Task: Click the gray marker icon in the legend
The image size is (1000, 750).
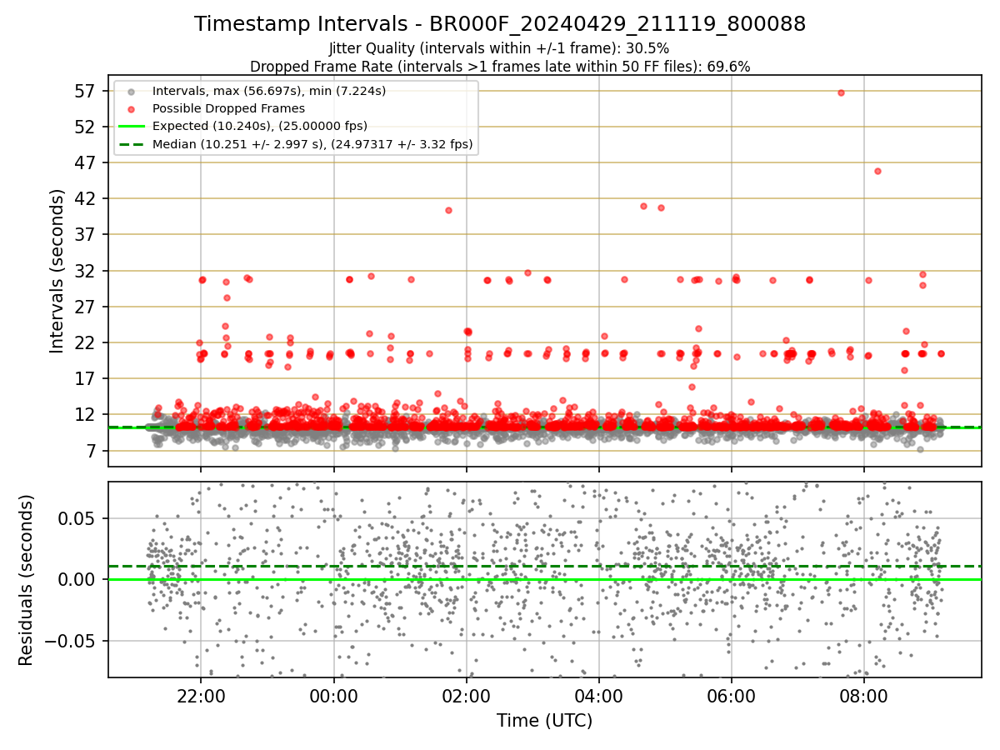Action: coord(131,92)
